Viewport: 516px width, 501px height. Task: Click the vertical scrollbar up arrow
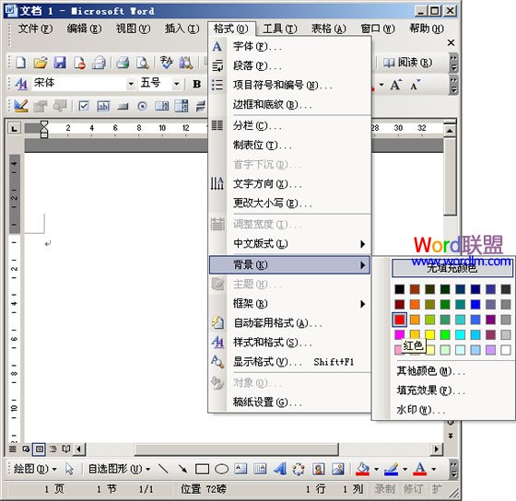pyautogui.click(x=450, y=132)
